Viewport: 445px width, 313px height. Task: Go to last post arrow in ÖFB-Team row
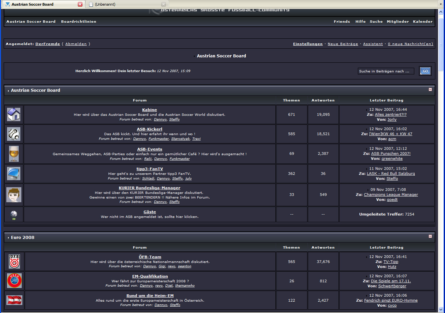(367, 257)
